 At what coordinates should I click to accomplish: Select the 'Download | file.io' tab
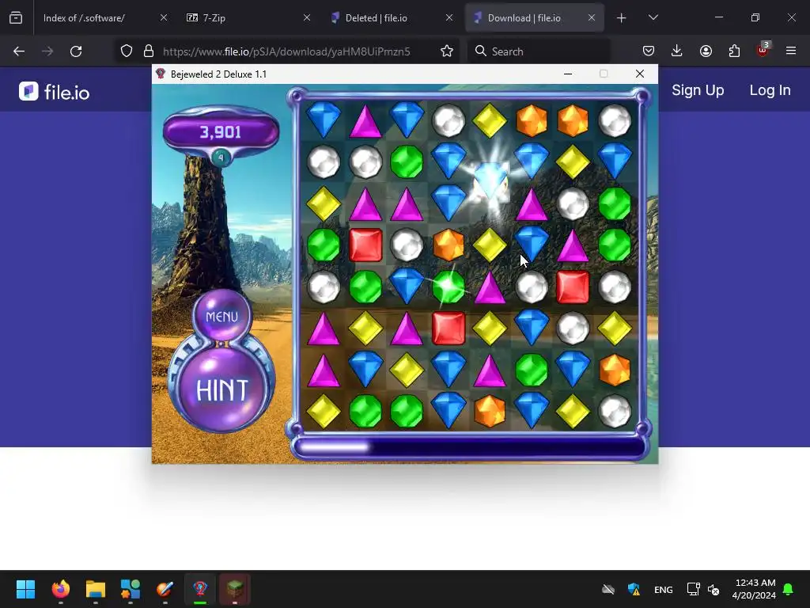[x=534, y=17]
